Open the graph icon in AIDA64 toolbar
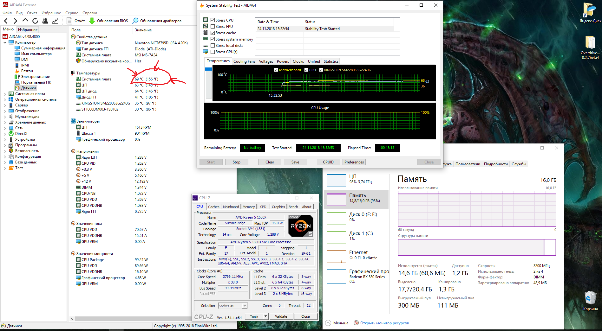The image size is (602, 331). click(x=55, y=21)
